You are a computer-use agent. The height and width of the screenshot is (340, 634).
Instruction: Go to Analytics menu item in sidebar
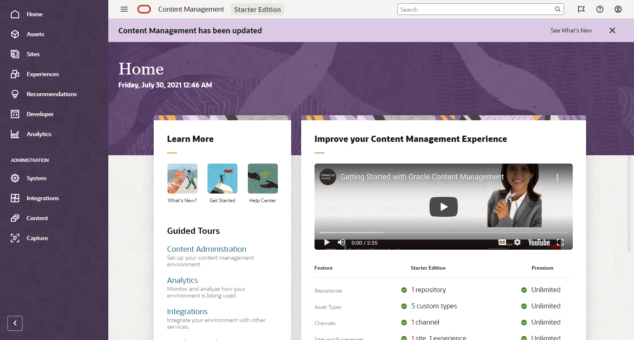pos(39,134)
